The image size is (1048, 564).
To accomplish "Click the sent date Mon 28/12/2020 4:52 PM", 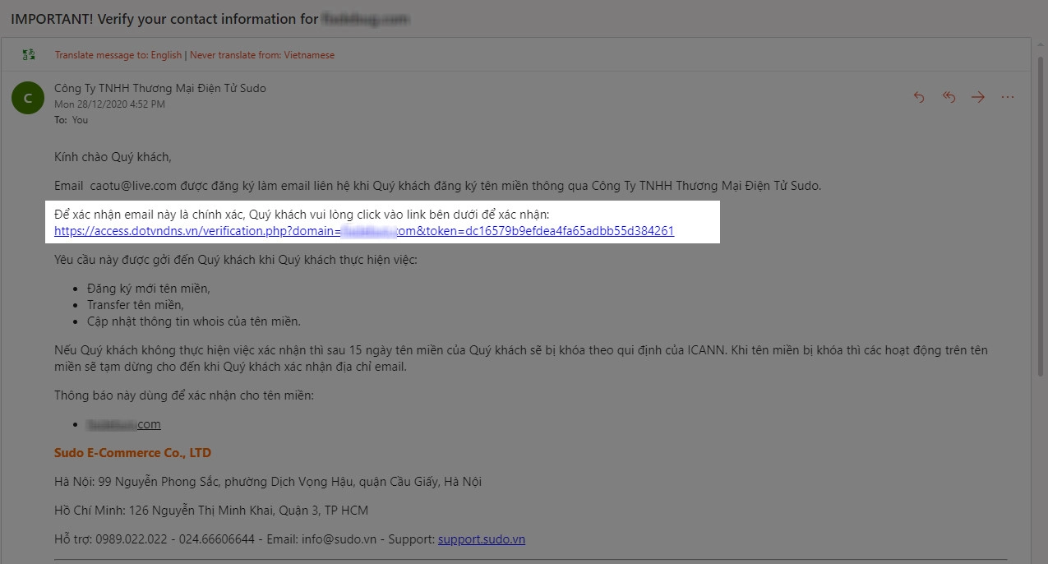I will click(x=109, y=104).
